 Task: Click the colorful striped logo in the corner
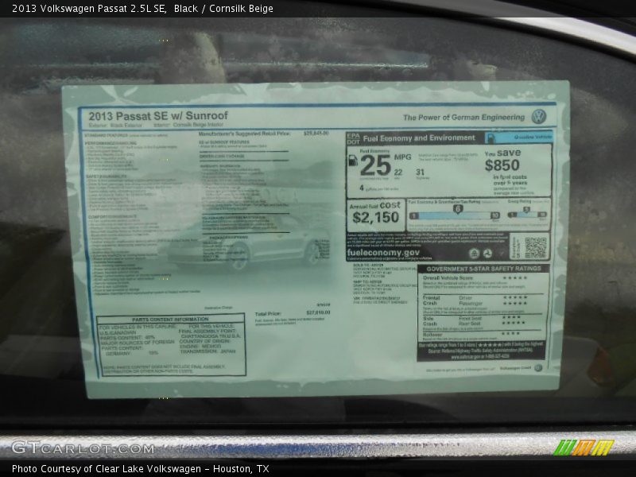(584, 448)
